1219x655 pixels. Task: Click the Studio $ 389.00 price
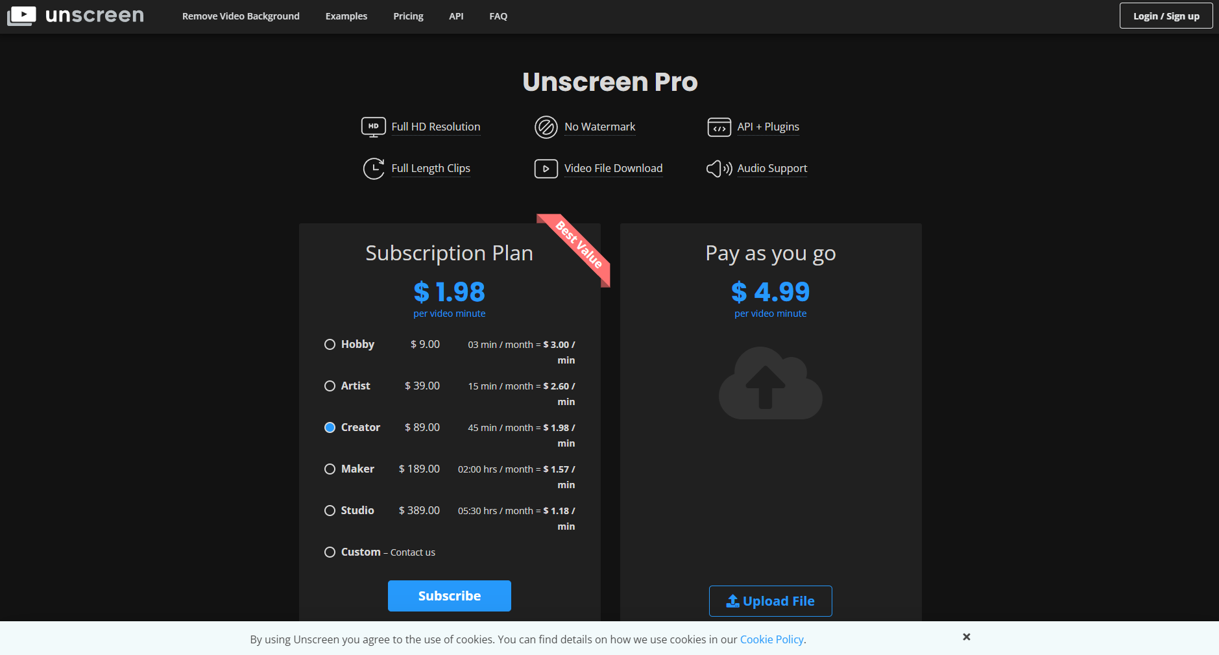point(419,510)
